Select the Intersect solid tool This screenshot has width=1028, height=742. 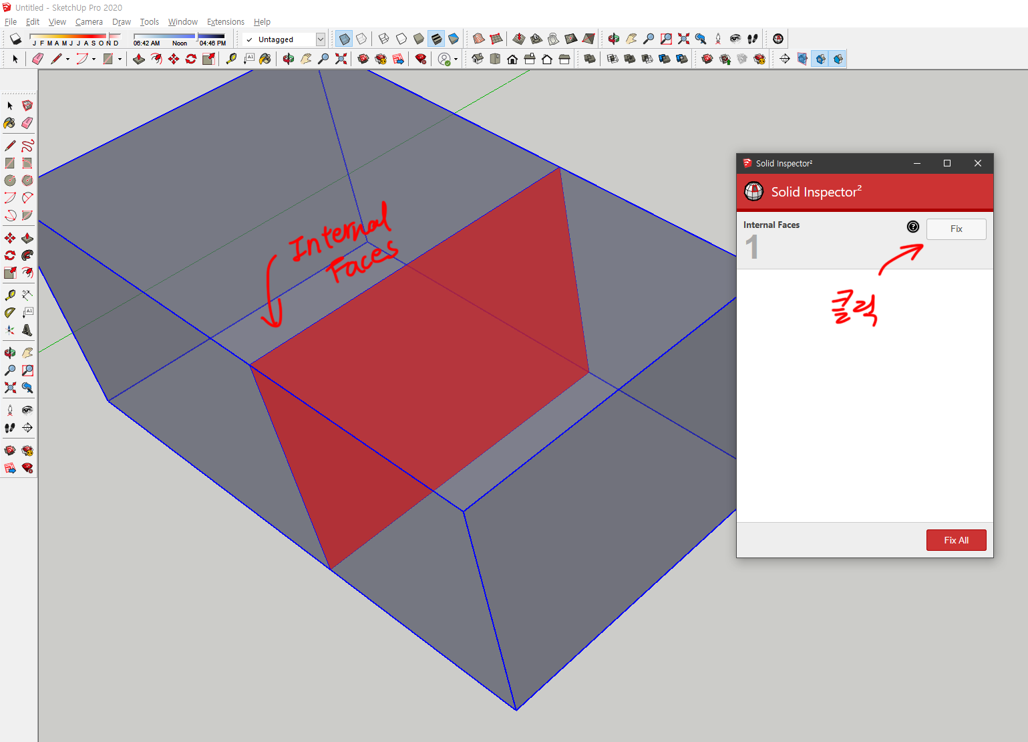point(613,59)
